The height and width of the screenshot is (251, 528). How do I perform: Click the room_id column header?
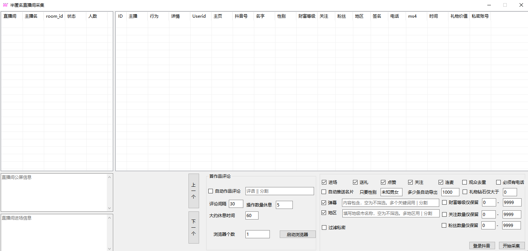tap(54, 16)
